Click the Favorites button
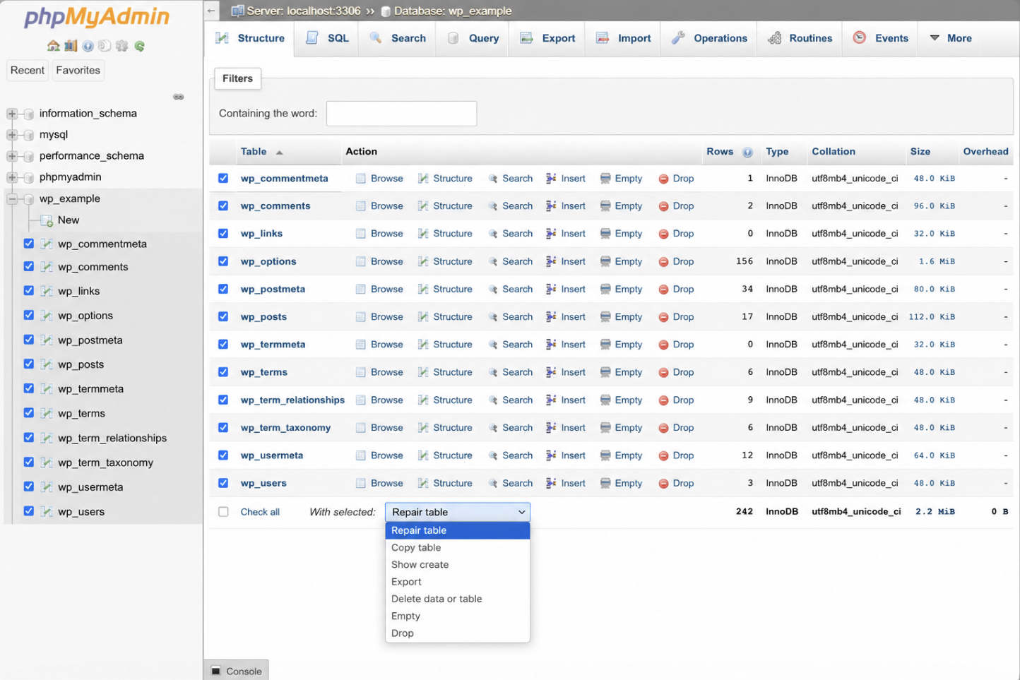This screenshot has height=680, width=1020. click(x=78, y=70)
